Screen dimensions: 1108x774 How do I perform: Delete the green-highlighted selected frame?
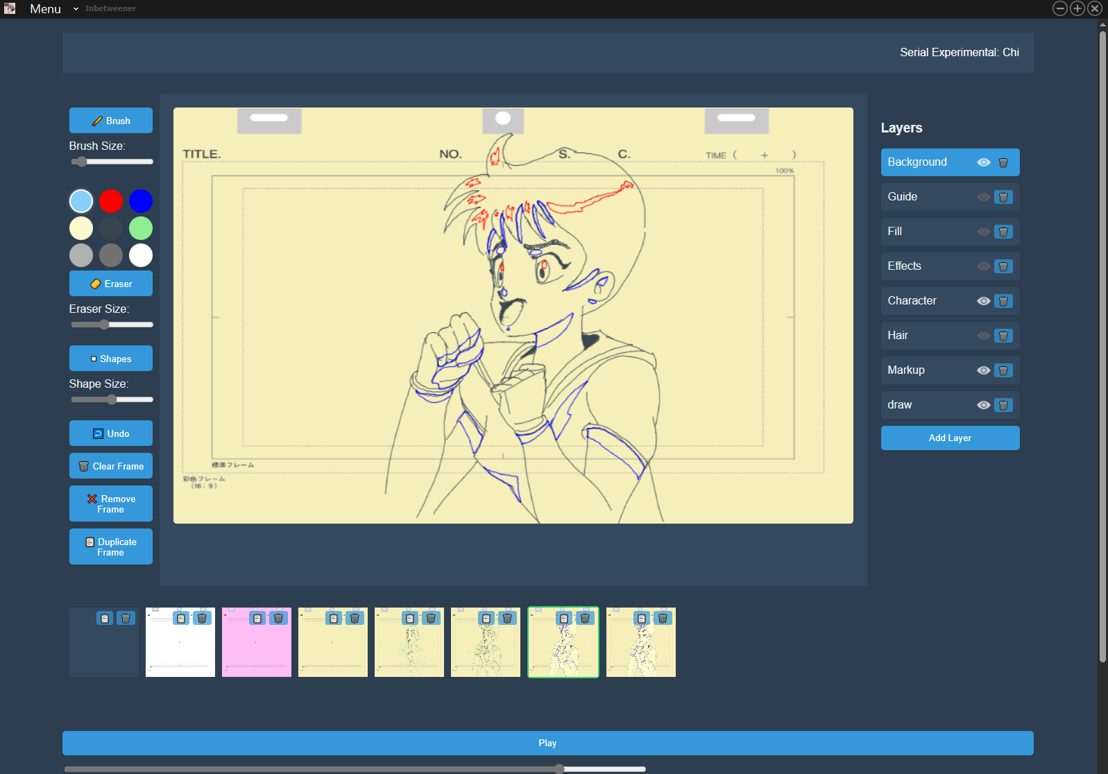(585, 618)
